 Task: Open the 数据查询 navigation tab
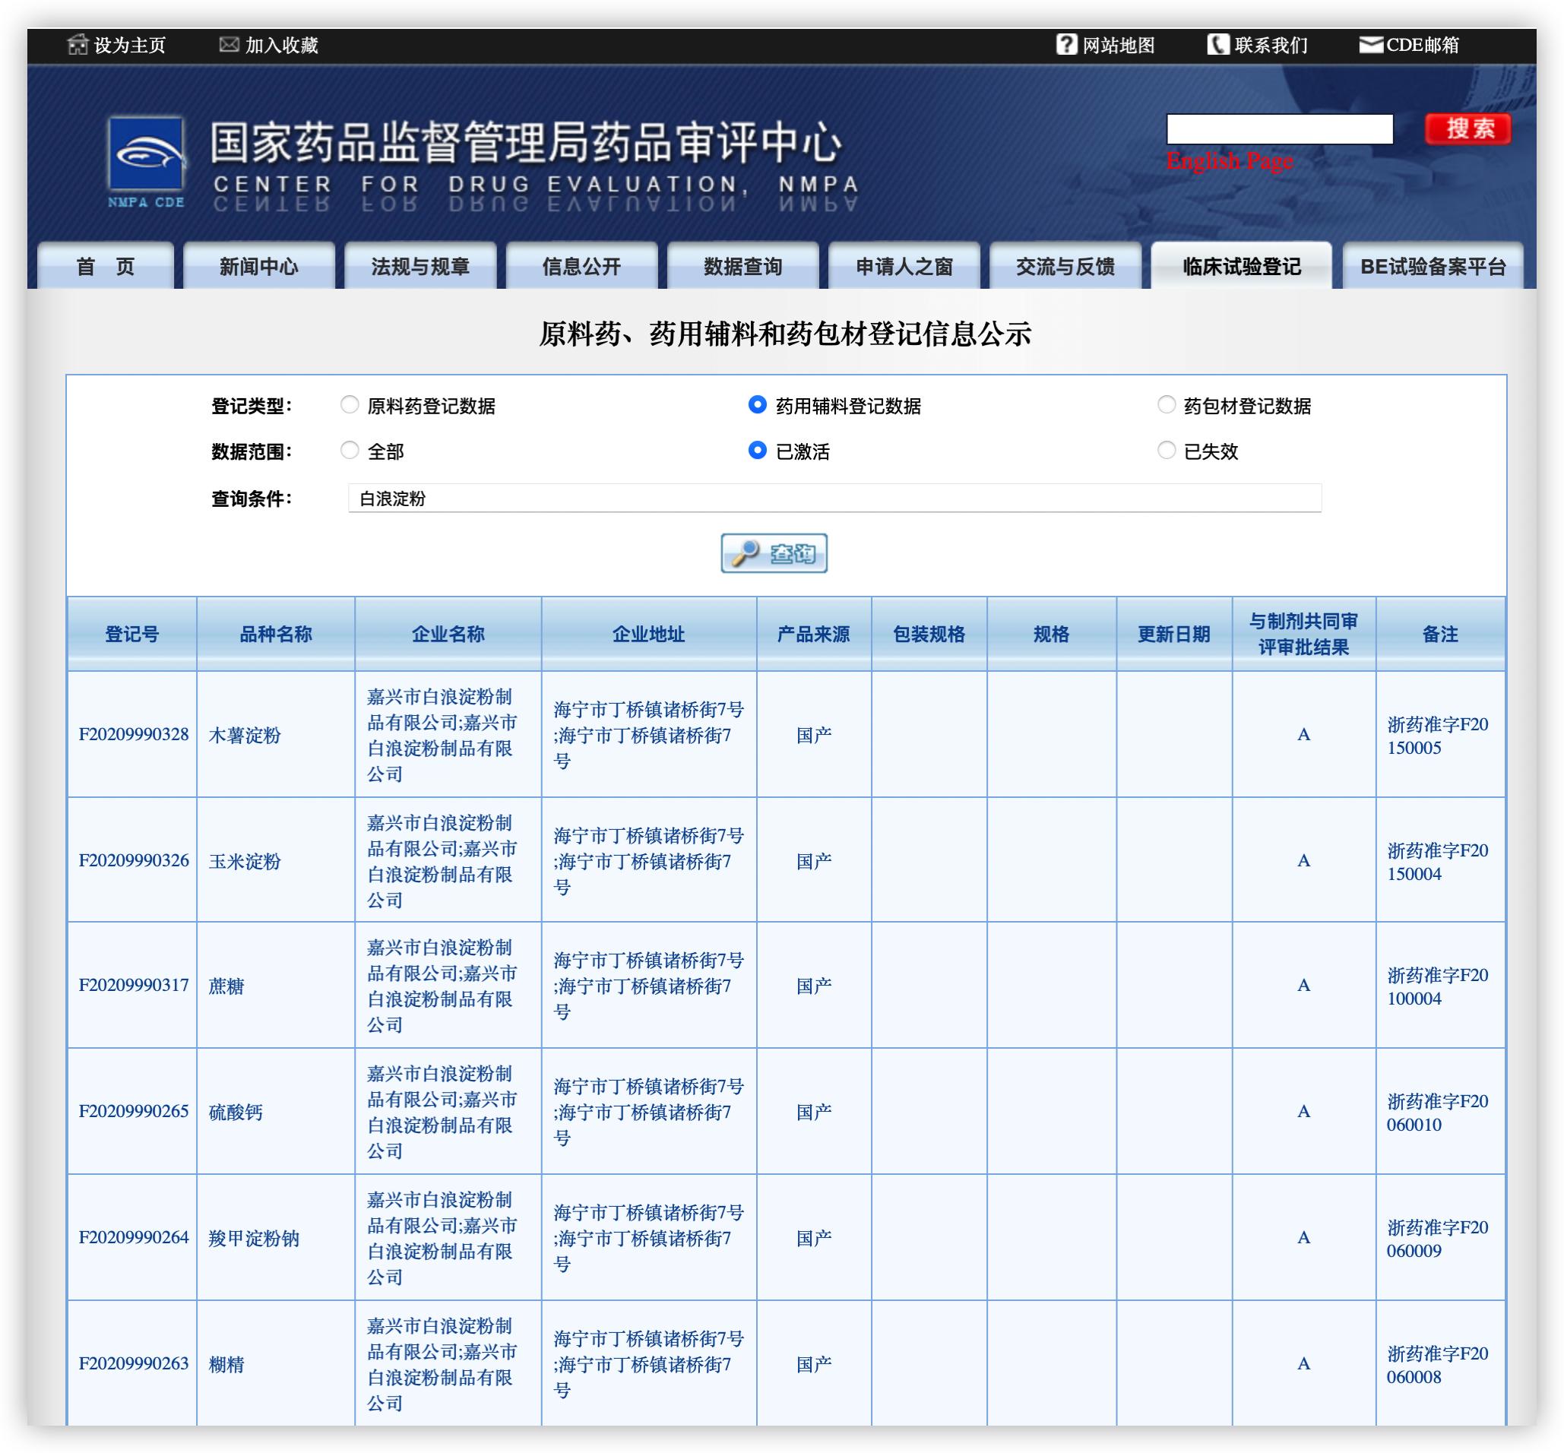click(x=742, y=267)
